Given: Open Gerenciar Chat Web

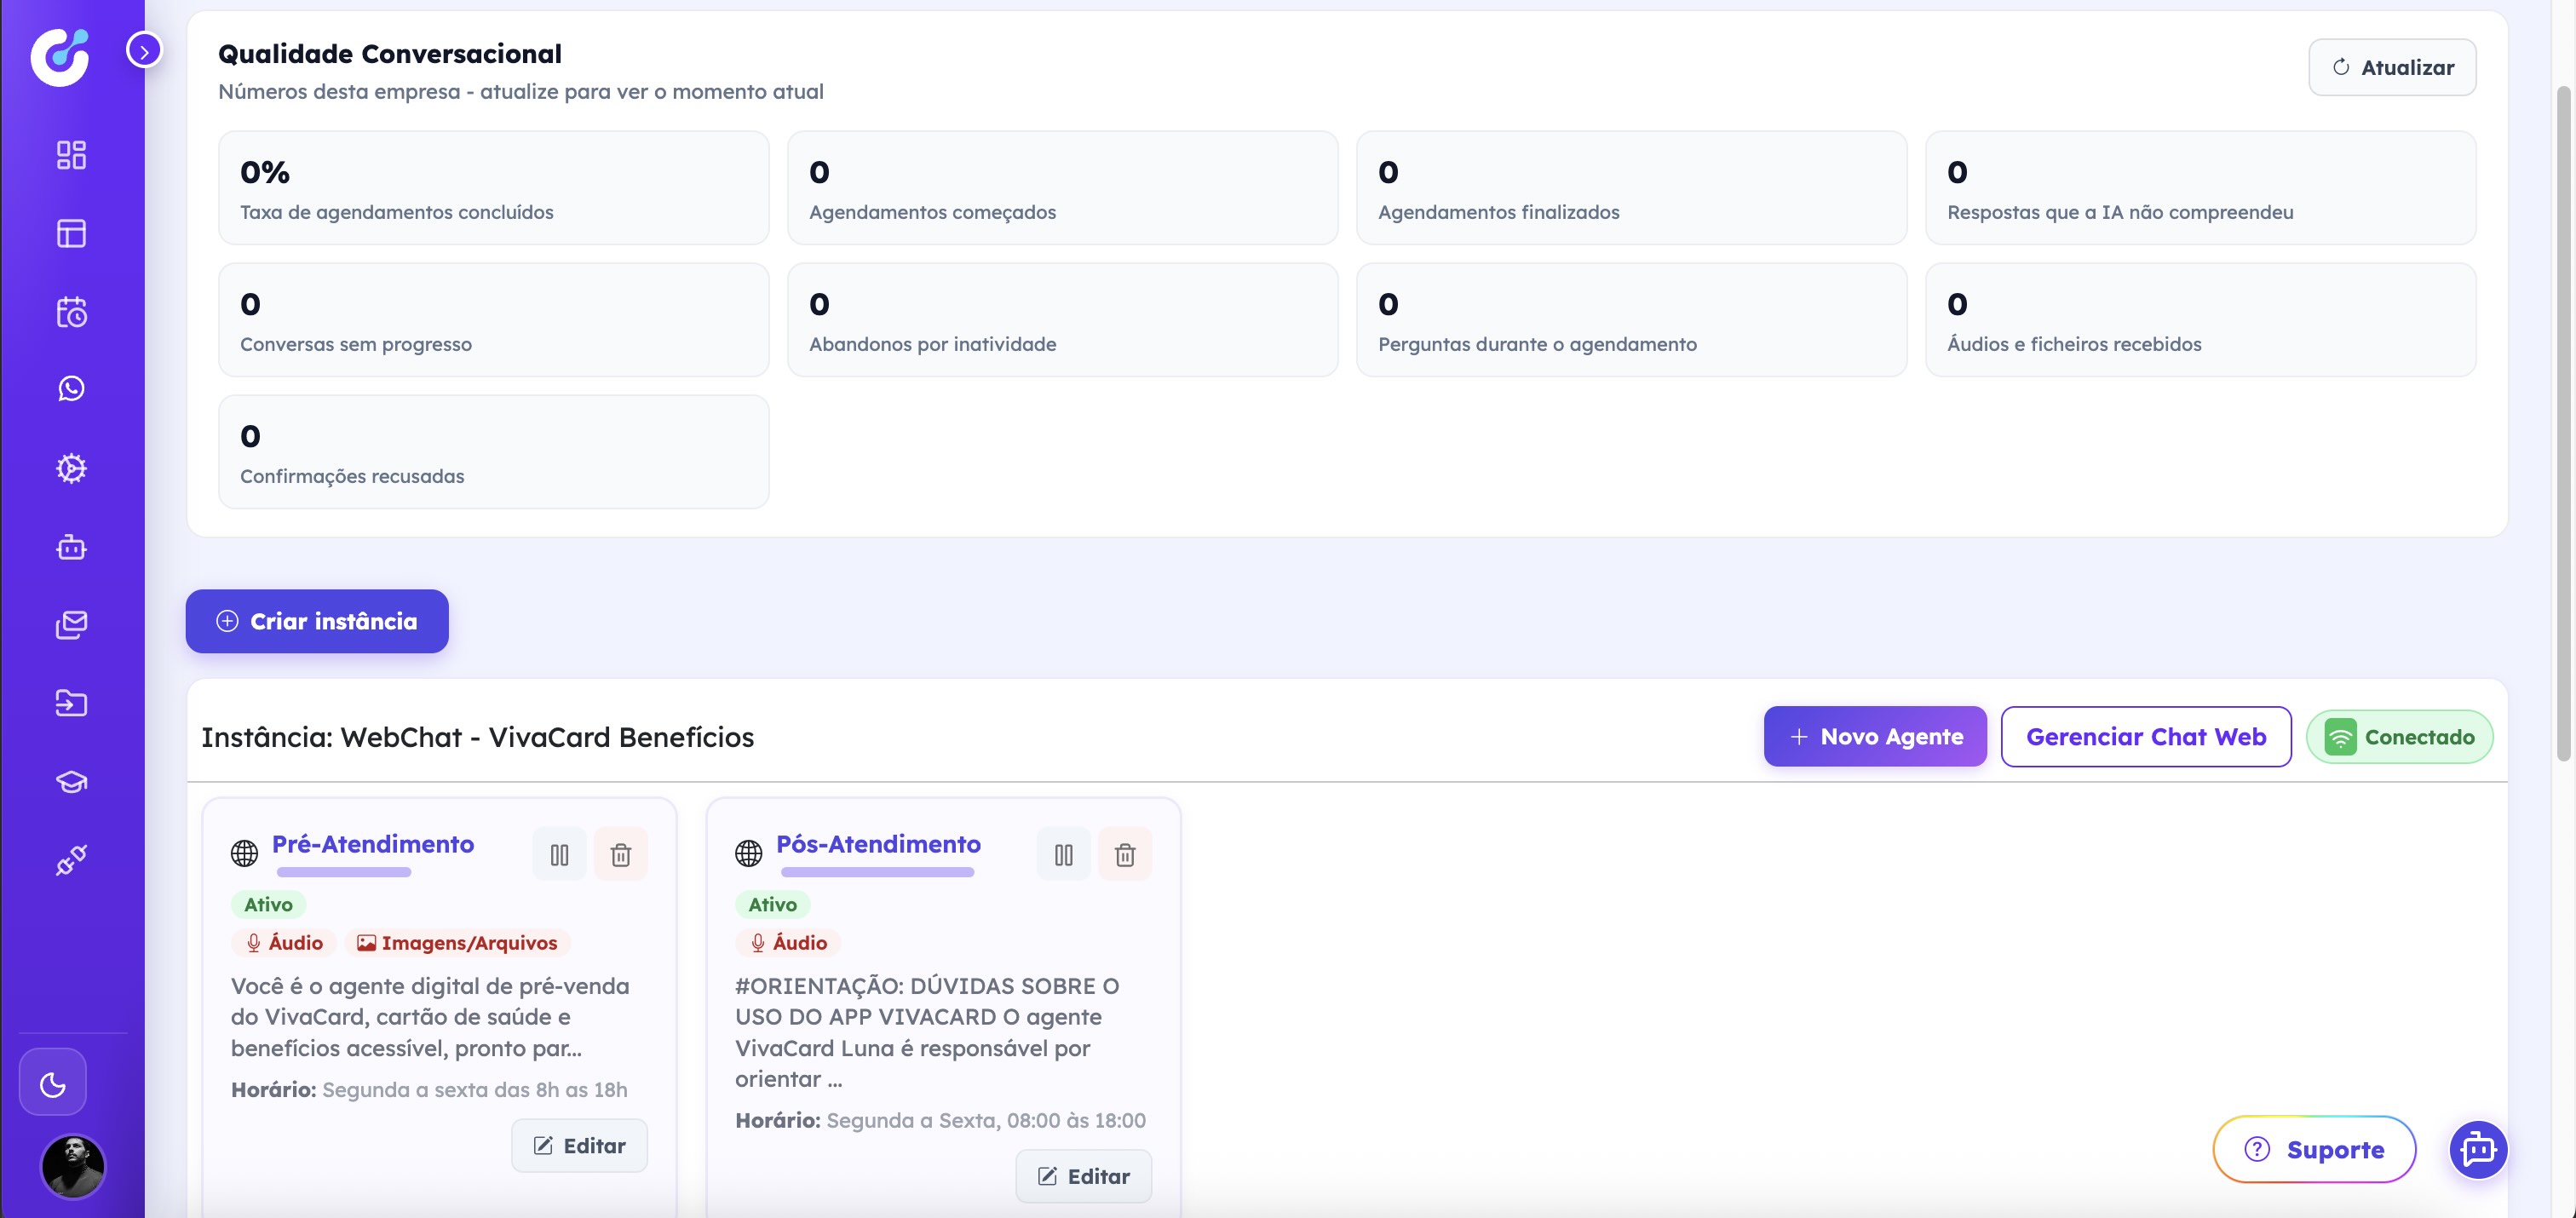Looking at the screenshot, I should pyautogui.click(x=2146, y=737).
